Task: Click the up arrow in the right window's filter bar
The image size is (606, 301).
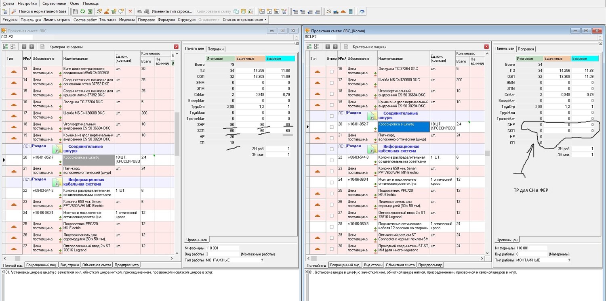Action: click(327, 46)
